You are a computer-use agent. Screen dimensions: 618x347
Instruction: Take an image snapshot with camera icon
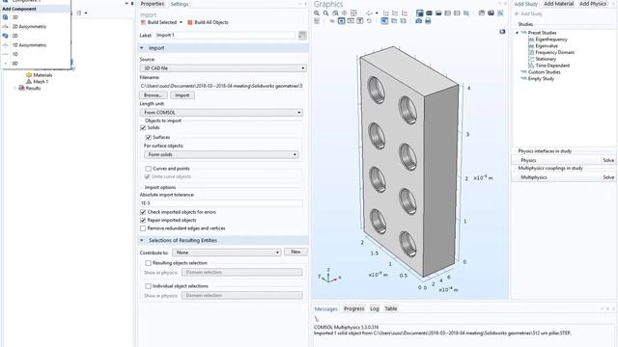click(418, 21)
